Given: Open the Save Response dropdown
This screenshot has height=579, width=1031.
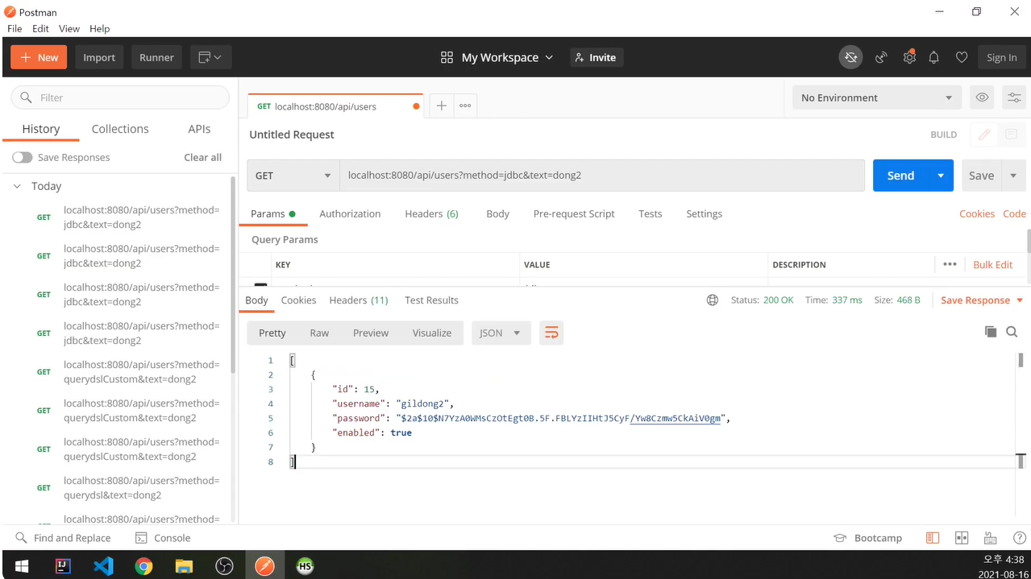Looking at the screenshot, I should click(x=982, y=300).
